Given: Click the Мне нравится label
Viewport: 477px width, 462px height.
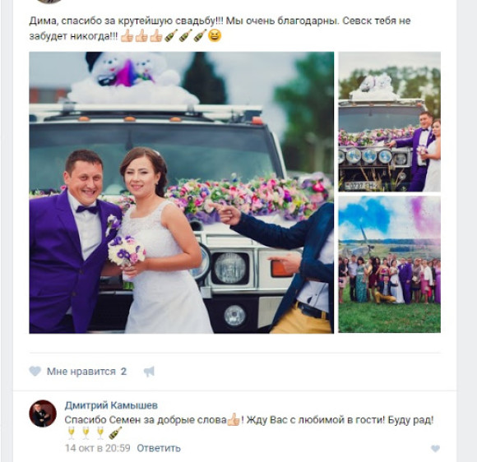Looking at the screenshot, I should (x=81, y=372).
